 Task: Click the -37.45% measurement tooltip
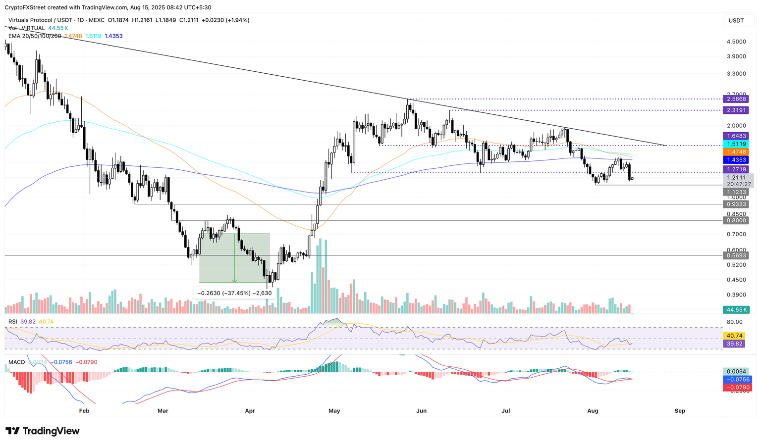[234, 293]
